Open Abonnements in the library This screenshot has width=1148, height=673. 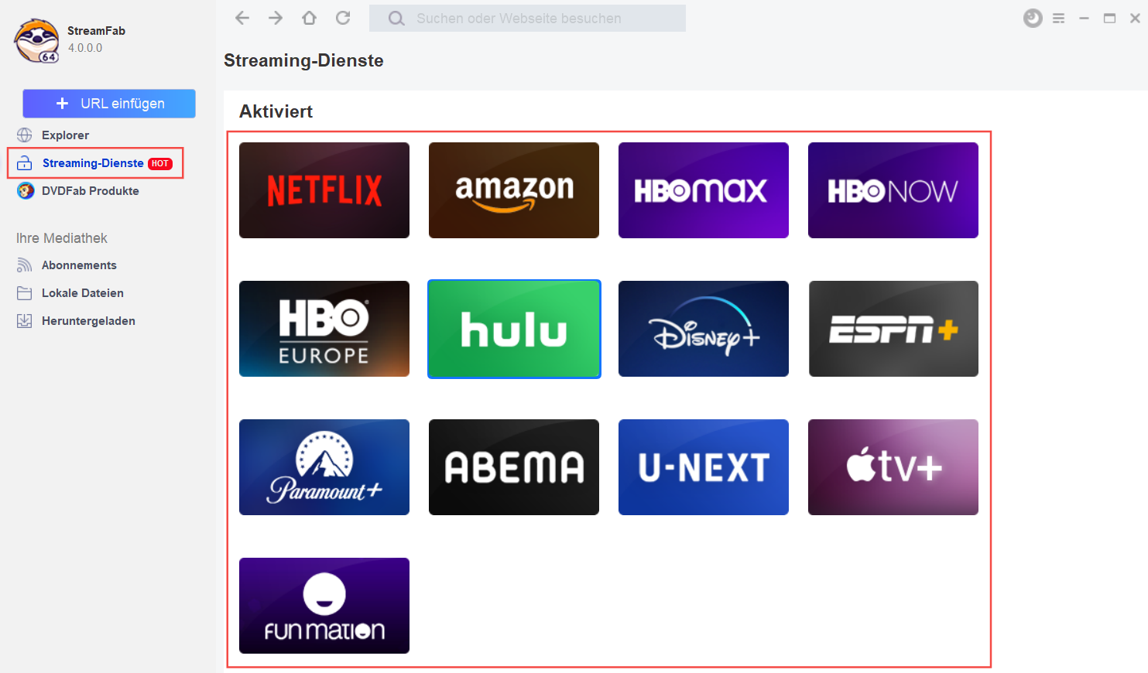(79, 265)
